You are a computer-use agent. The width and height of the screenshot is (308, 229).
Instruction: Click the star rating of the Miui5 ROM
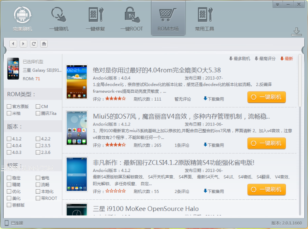(115, 145)
